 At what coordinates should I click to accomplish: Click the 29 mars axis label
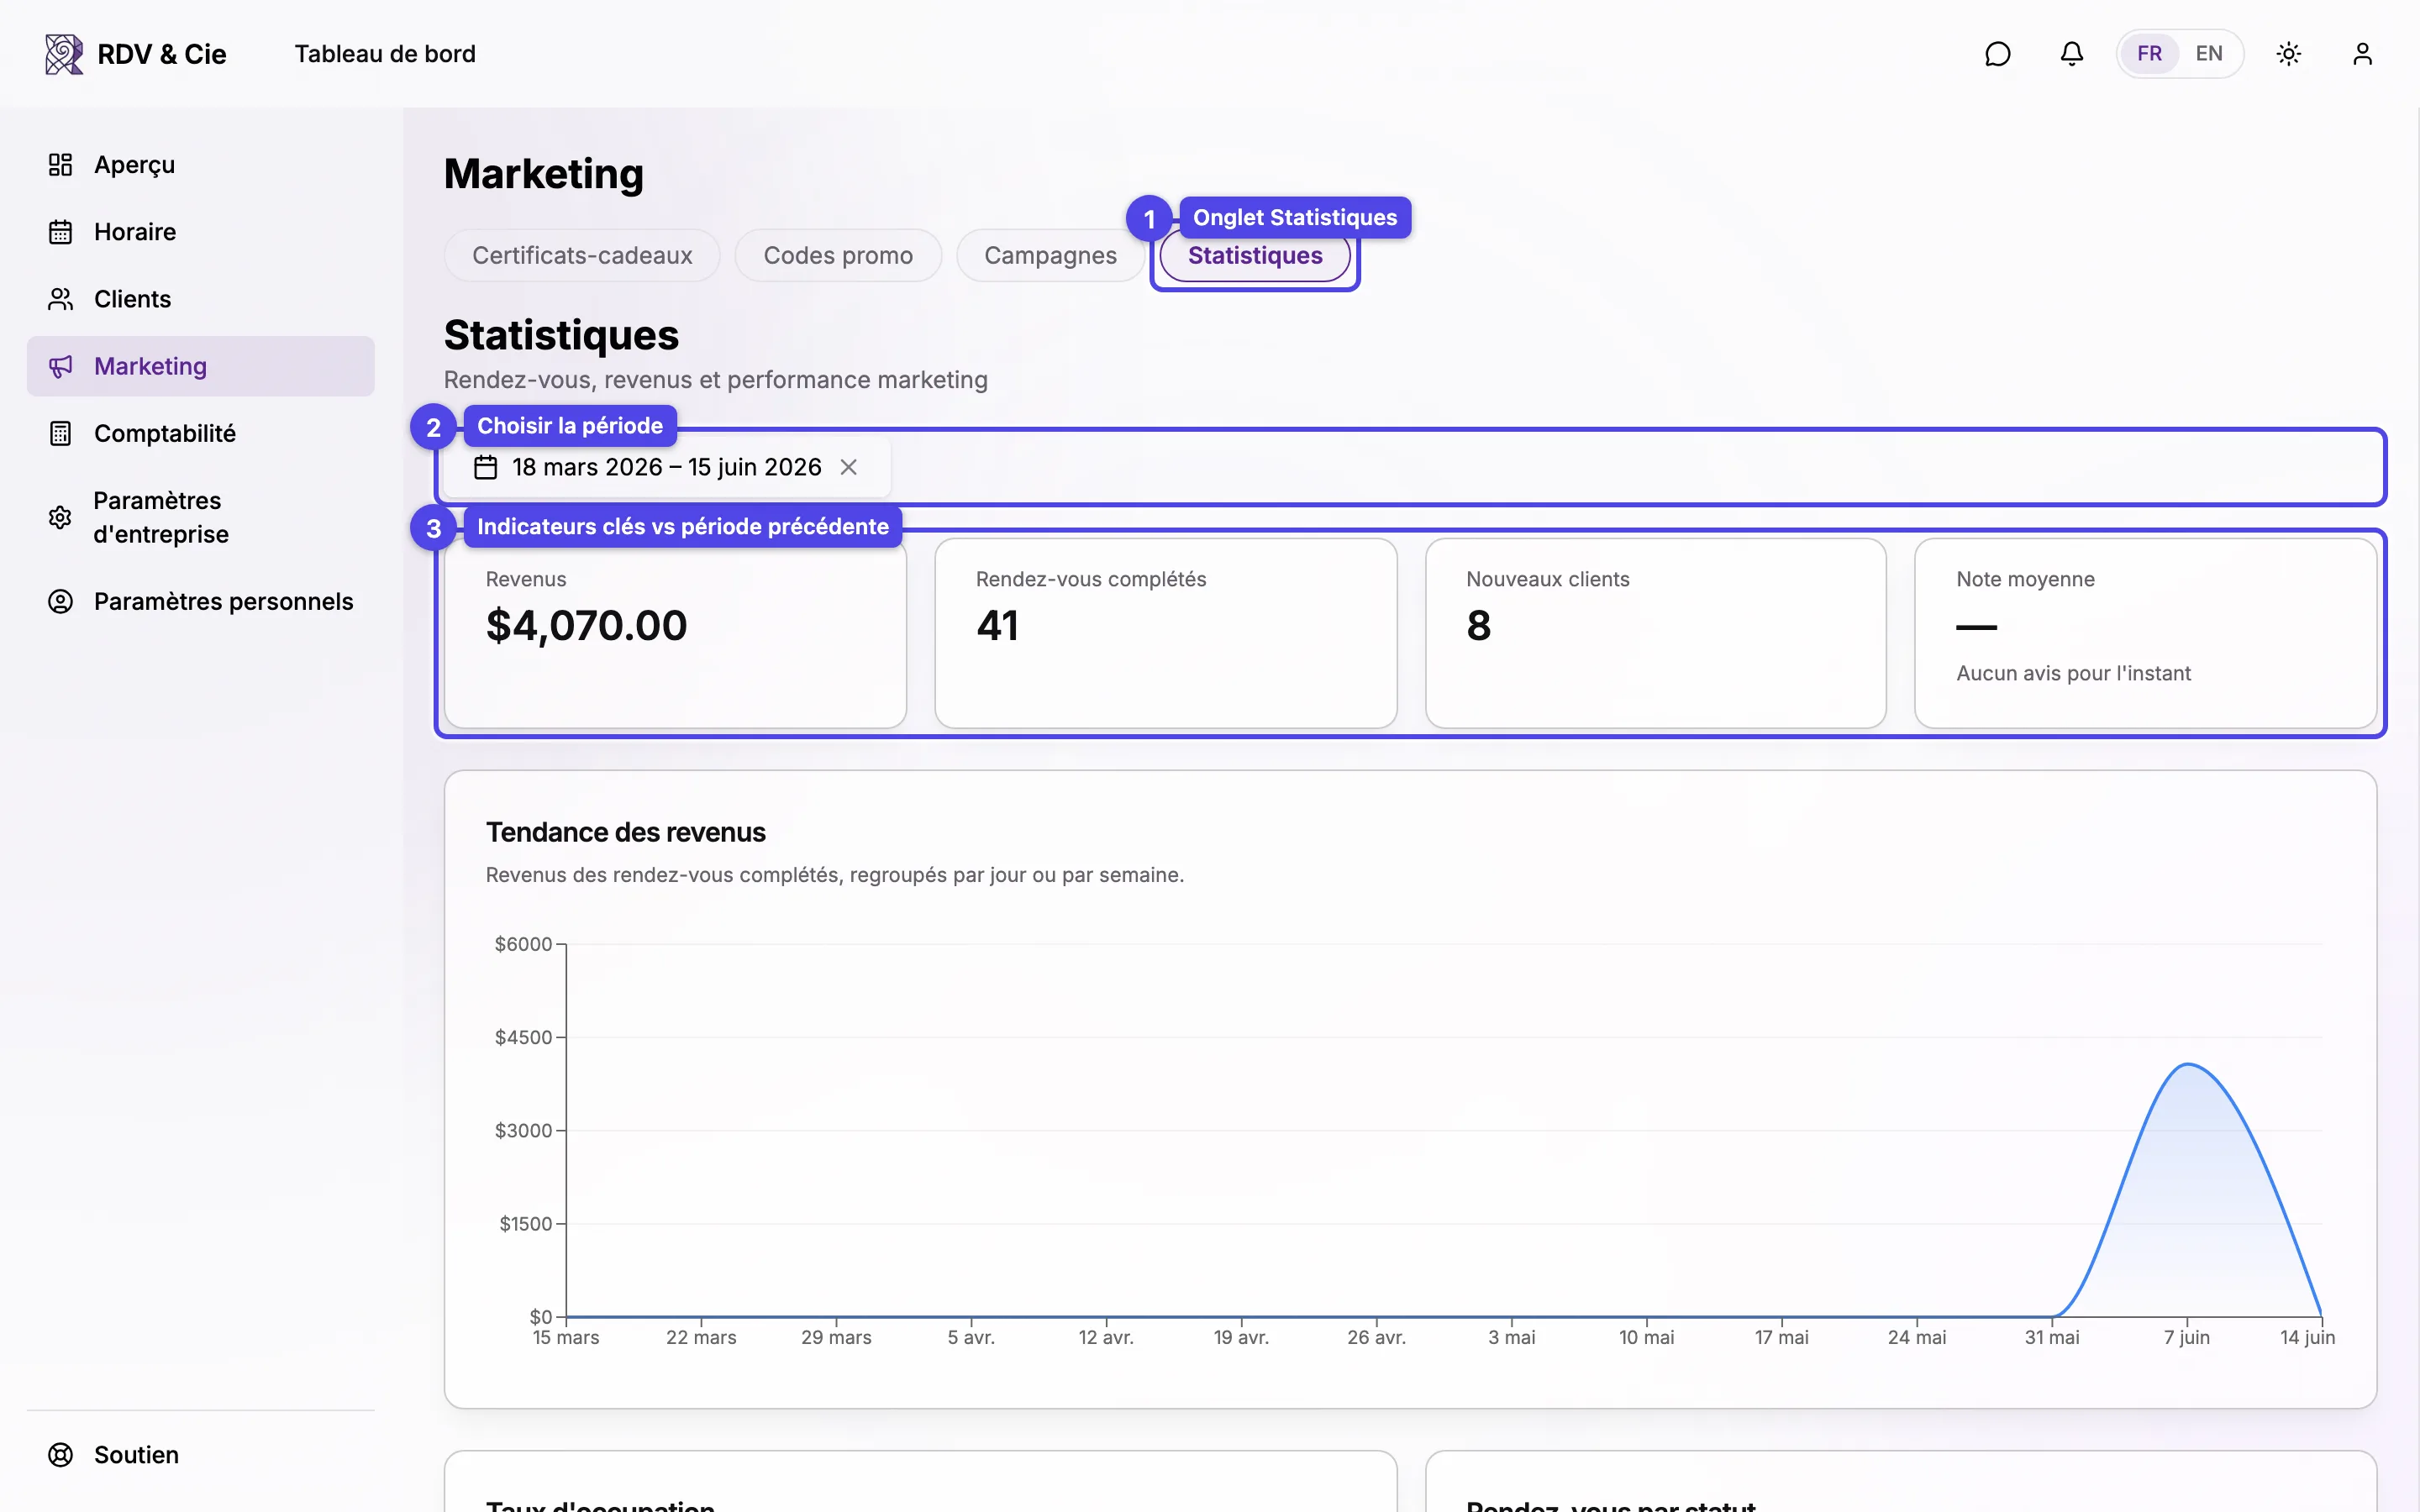[836, 1337]
